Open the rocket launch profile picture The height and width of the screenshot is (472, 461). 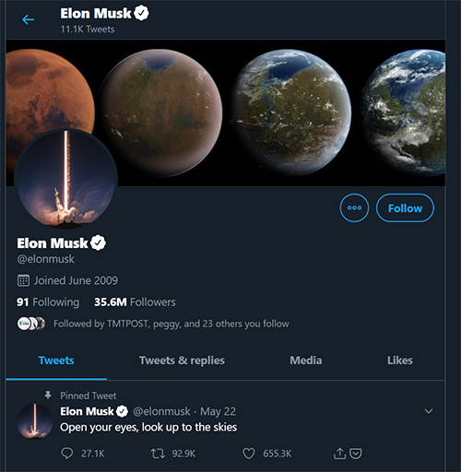(x=65, y=179)
